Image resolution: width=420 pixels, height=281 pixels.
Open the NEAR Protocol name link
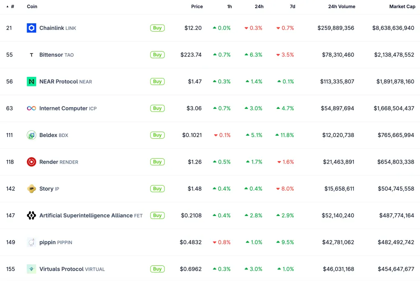coord(58,81)
